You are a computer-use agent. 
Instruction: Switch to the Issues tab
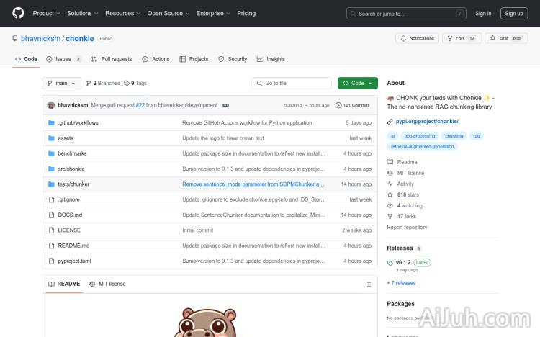point(63,59)
